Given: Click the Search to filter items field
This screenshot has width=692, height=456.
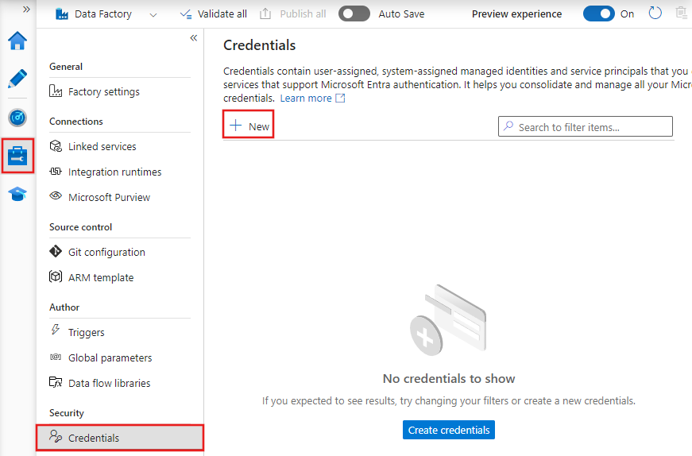Looking at the screenshot, I should point(586,126).
